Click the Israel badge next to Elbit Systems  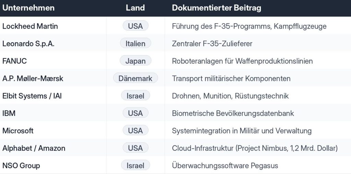(x=135, y=96)
